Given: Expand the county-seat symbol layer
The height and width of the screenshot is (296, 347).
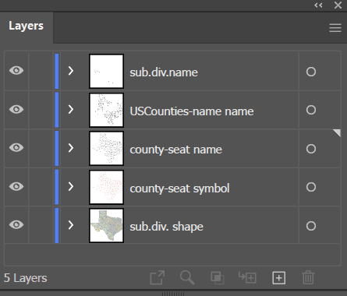Looking at the screenshot, I should [x=71, y=186].
